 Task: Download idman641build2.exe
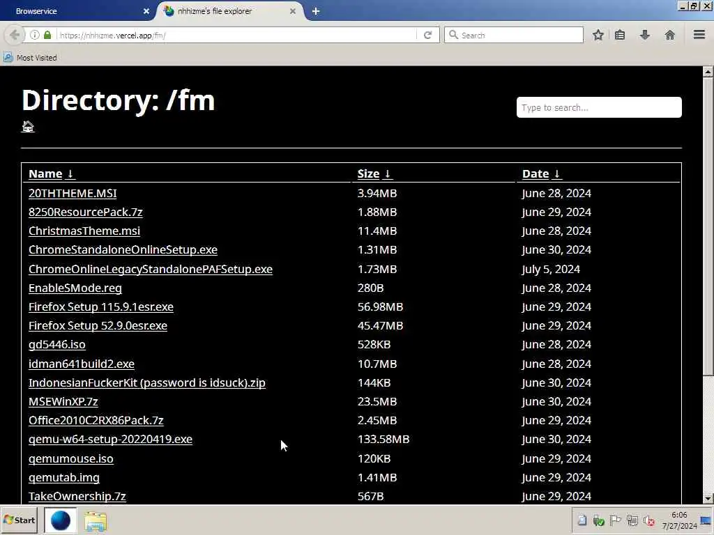(82, 364)
